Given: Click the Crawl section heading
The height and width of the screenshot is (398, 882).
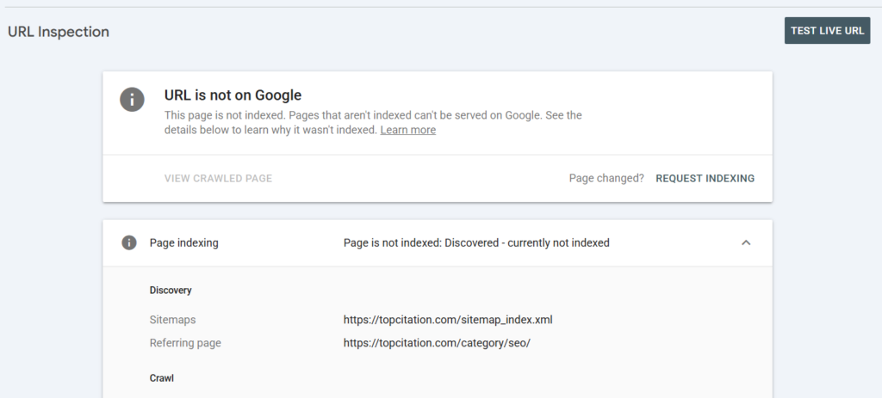Looking at the screenshot, I should (x=161, y=377).
